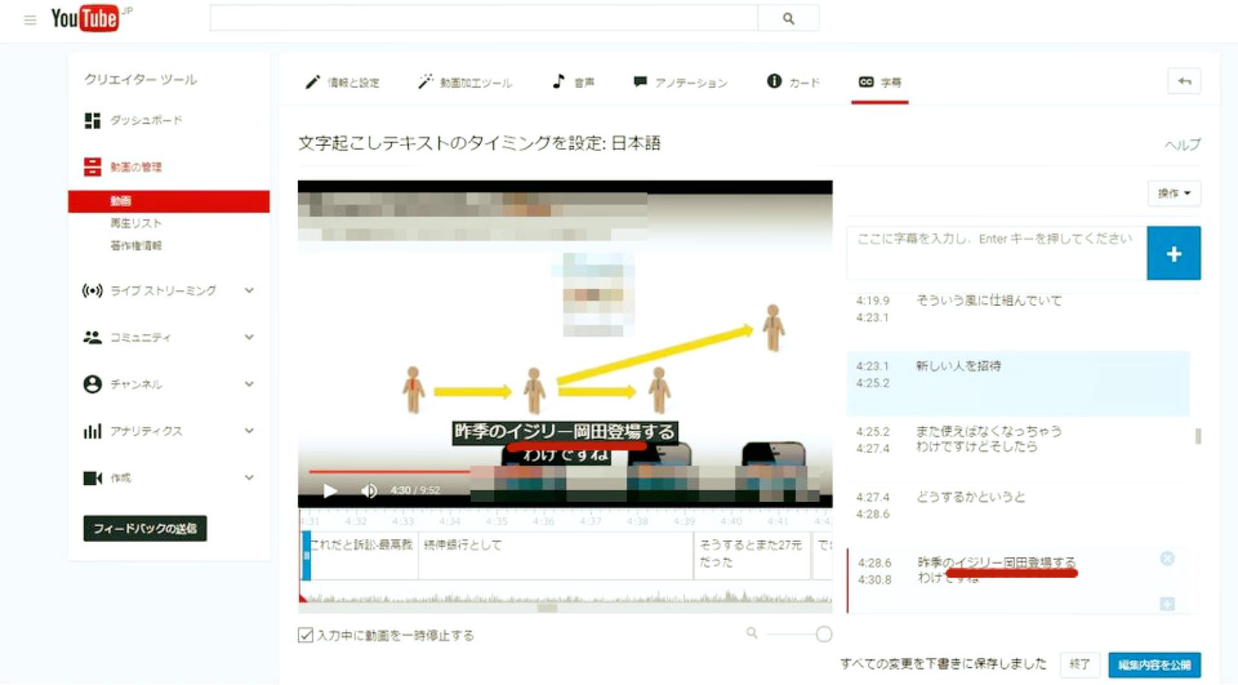This screenshot has width=1238, height=685.
Task: Click the blue plus add-subtitle button
Action: point(1173,253)
